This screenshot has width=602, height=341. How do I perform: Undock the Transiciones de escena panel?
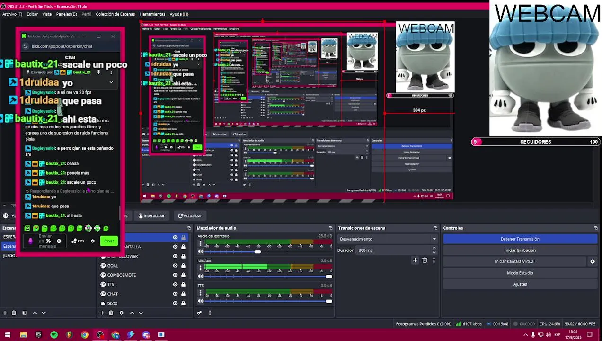tap(435, 228)
